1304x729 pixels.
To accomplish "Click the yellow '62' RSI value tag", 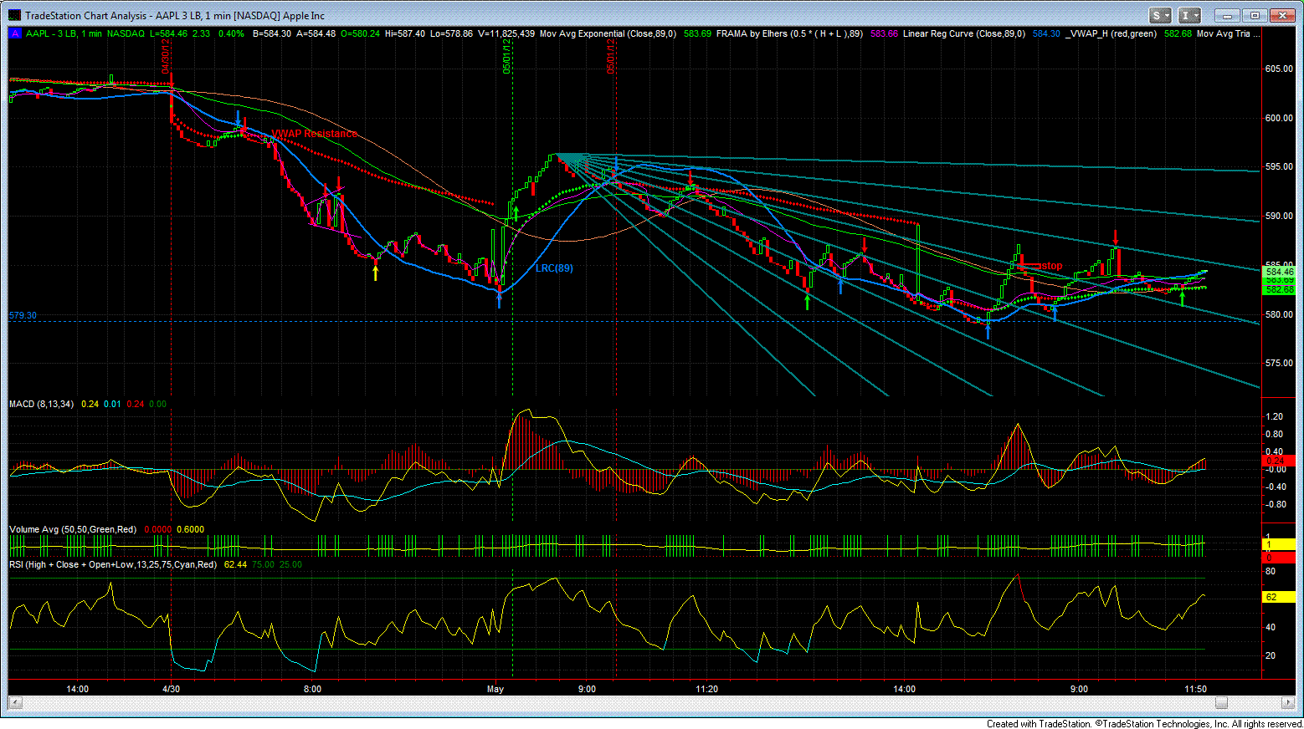I will click(1278, 597).
